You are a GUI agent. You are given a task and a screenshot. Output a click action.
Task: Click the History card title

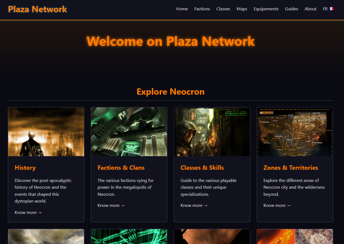point(25,168)
